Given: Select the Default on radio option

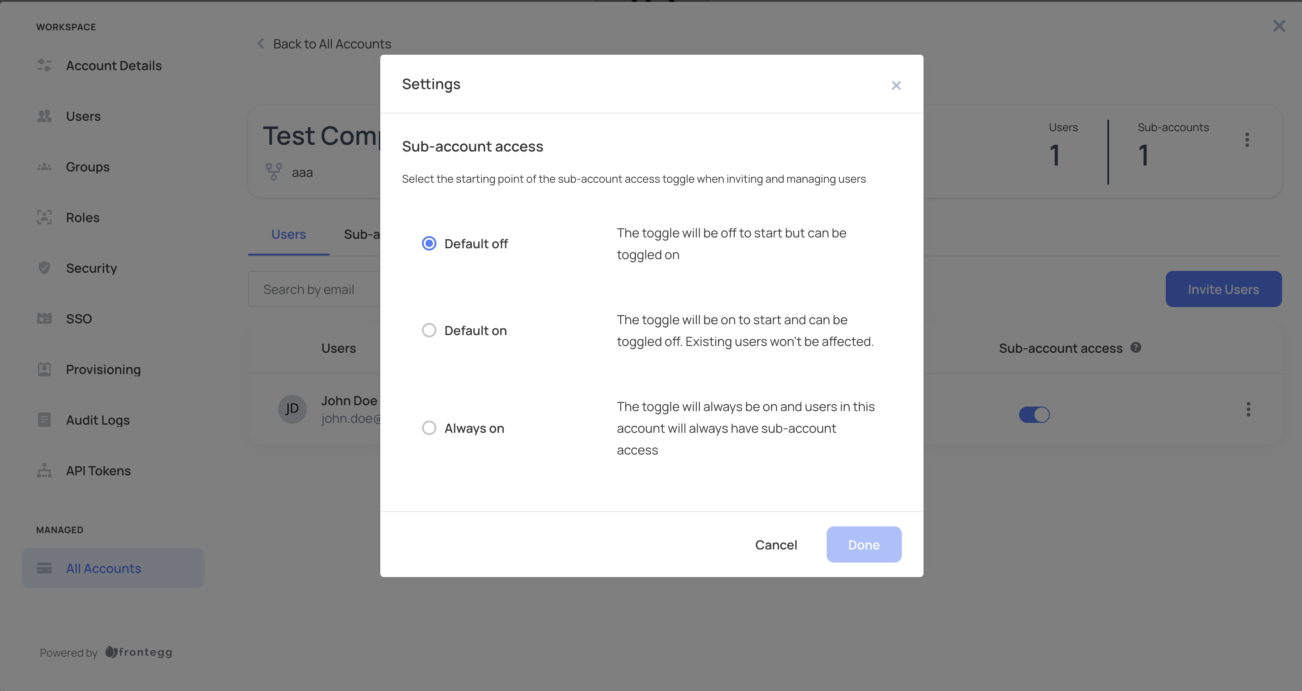Looking at the screenshot, I should (x=429, y=331).
